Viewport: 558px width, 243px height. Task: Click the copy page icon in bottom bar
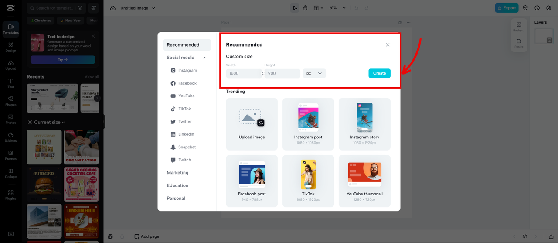coord(110,236)
